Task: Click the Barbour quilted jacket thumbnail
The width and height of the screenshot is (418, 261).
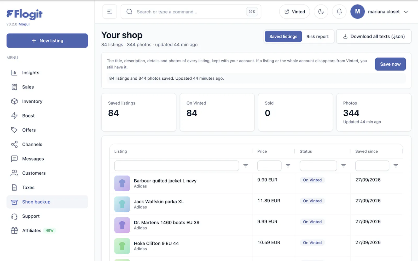Action: 122,183
